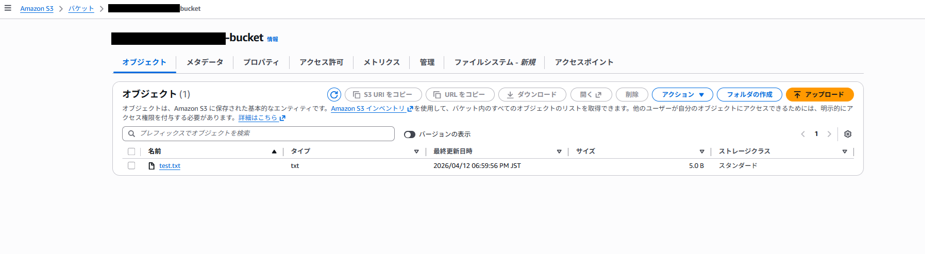Toggle the バージョンの表示 switch
The height and width of the screenshot is (254, 925).
[x=410, y=134]
